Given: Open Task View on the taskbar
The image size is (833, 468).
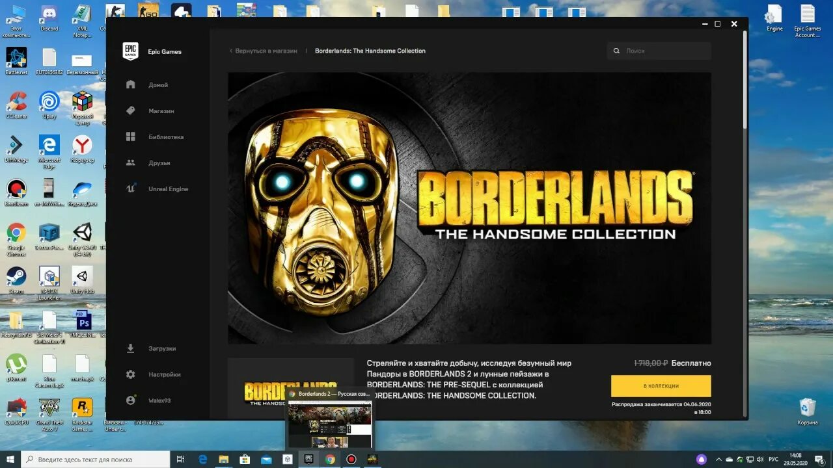Looking at the screenshot, I should pyautogui.click(x=180, y=460).
